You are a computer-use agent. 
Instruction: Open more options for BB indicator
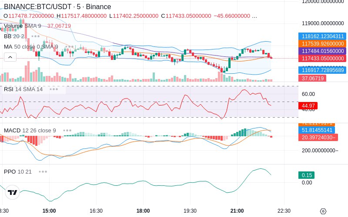point(36,36)
